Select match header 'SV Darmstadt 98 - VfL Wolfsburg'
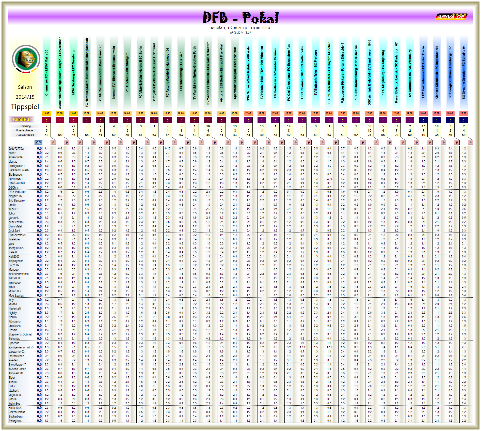 point(410,73)
